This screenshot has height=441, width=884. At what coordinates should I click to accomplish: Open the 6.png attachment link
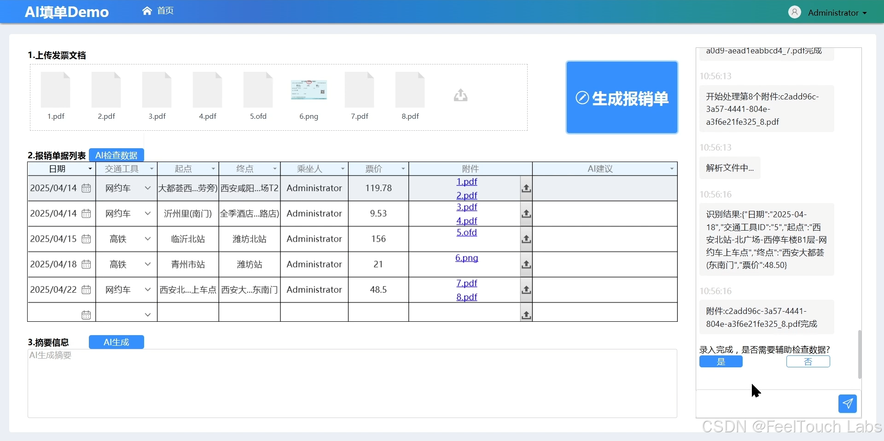(x=467, y=258)
